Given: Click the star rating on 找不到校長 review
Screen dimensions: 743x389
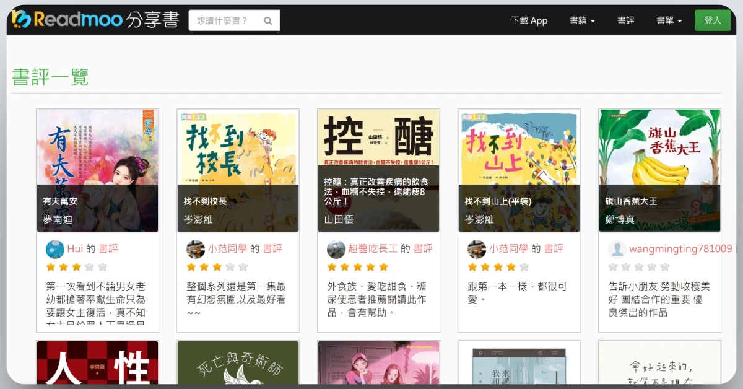Looking at the screenshot, I should 217,267.
